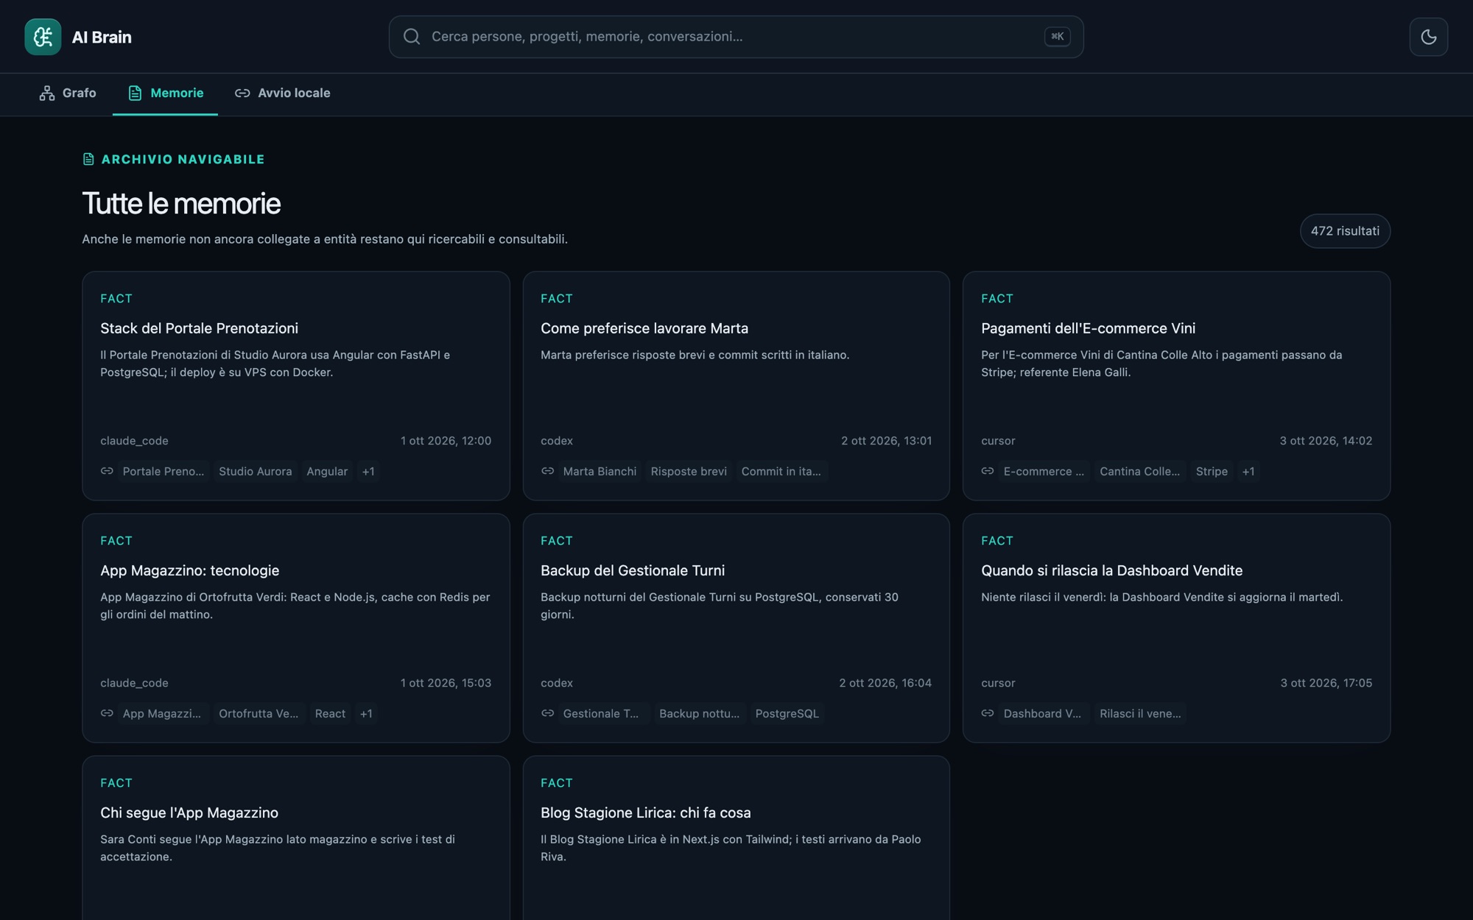Open 'Quando si rilascia la Dashboard Vendite'

1176,628
